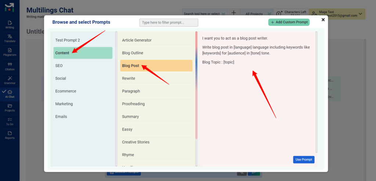This screenshot has height=181, width=376.
Task: Click the prompt list scrollbar
Action: (x=196, y=84)
